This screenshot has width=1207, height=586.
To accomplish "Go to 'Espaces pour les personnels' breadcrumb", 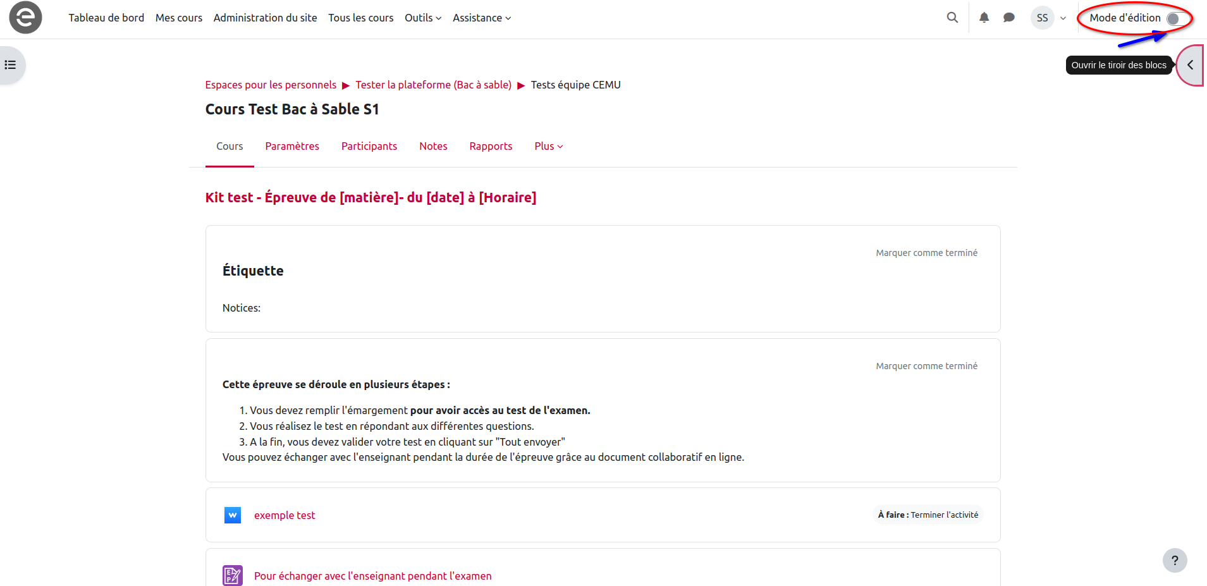I will [271, 85].
